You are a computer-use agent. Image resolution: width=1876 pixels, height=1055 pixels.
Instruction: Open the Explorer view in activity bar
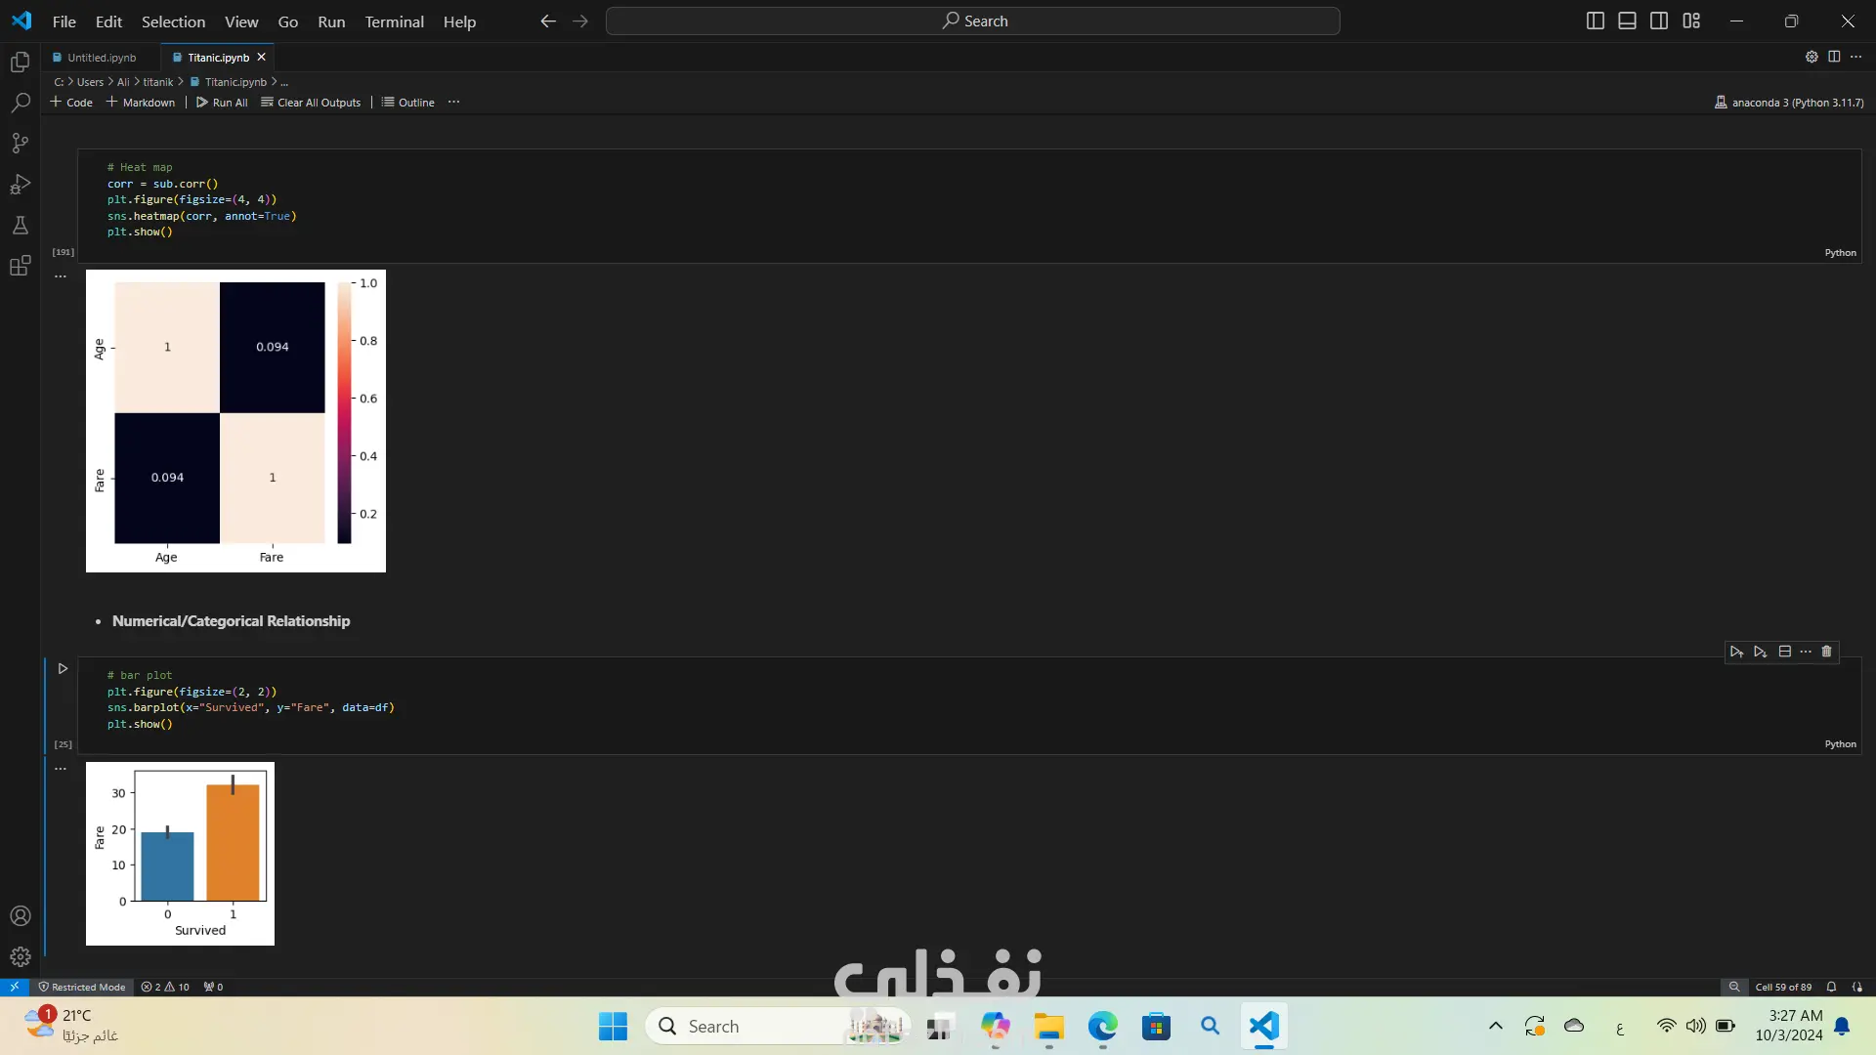(x=20, y=63)
